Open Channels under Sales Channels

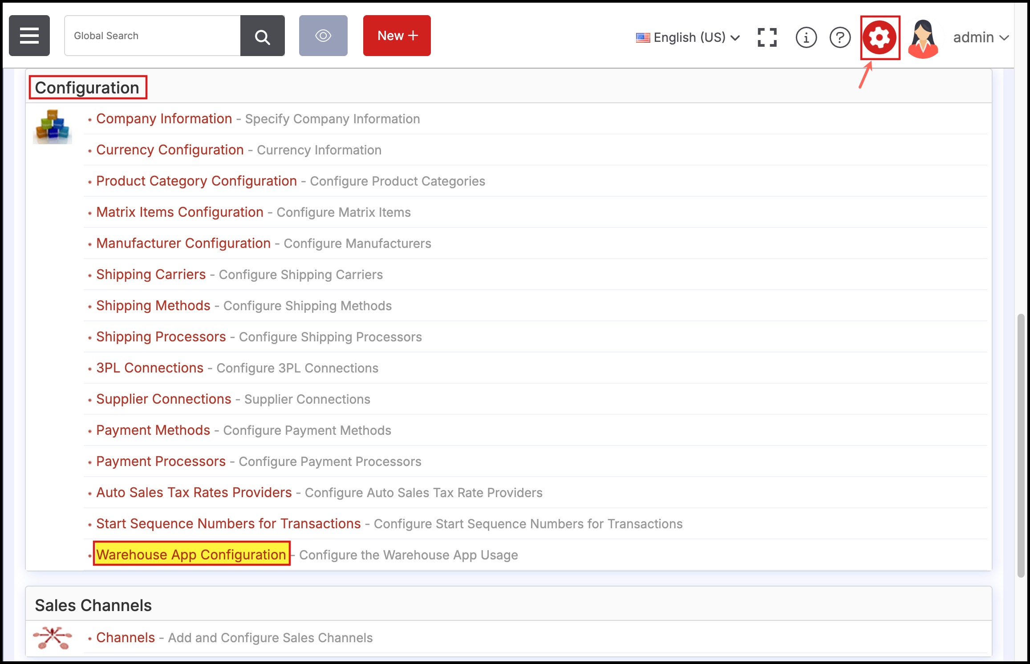(126, 638)
